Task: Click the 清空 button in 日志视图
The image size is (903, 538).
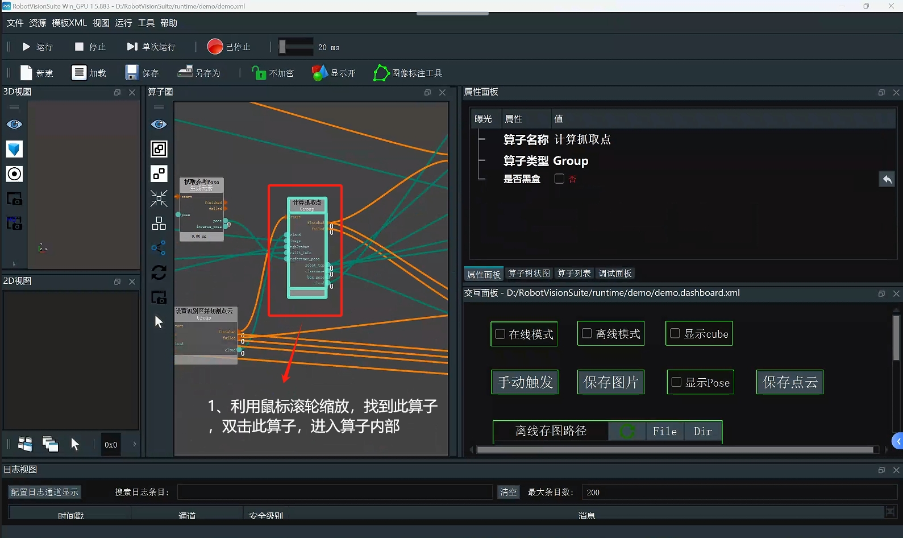Action: click(509, 492)
